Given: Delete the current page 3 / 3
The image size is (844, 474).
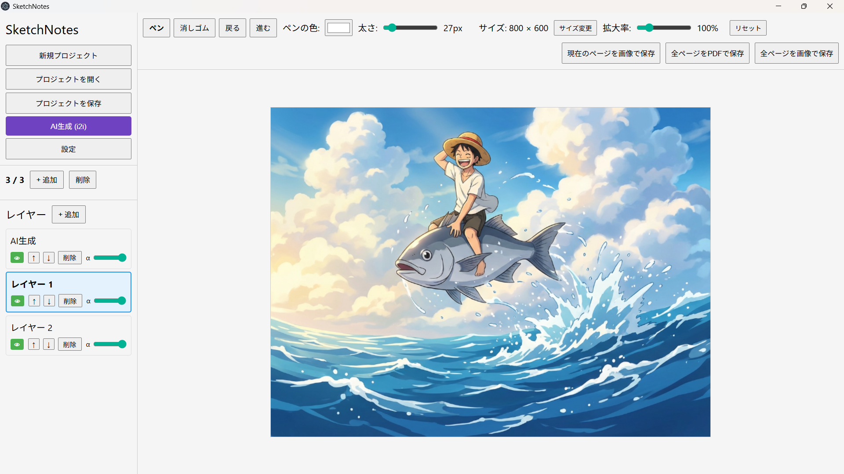Looking at the screenshot, I should coord(83,180).
